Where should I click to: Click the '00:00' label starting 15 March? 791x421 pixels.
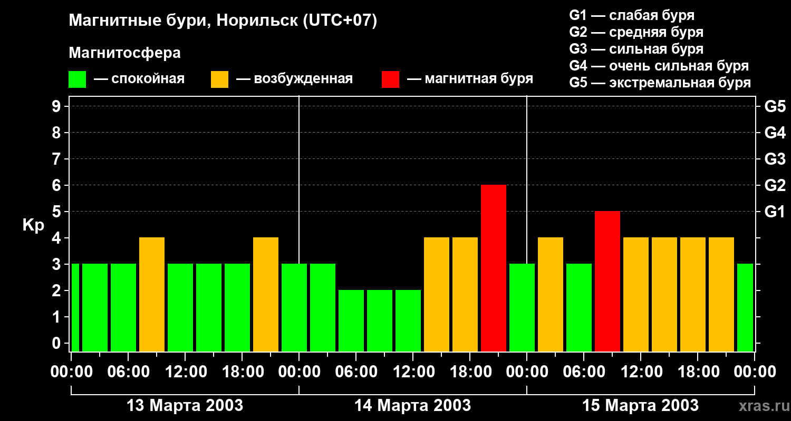(x=527, y=372)
